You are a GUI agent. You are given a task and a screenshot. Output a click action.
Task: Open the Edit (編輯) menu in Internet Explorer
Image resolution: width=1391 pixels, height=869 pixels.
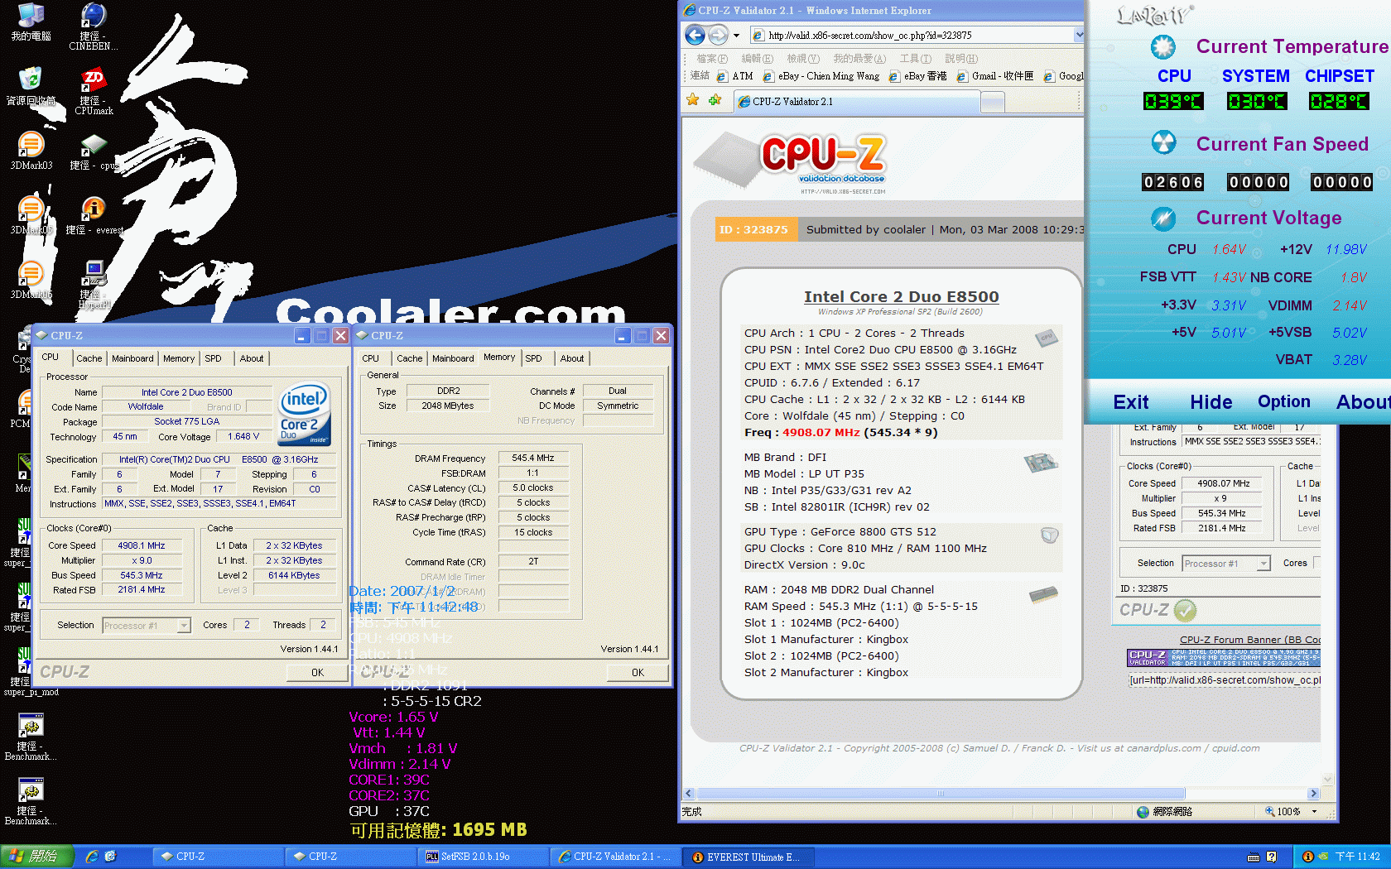757,59
